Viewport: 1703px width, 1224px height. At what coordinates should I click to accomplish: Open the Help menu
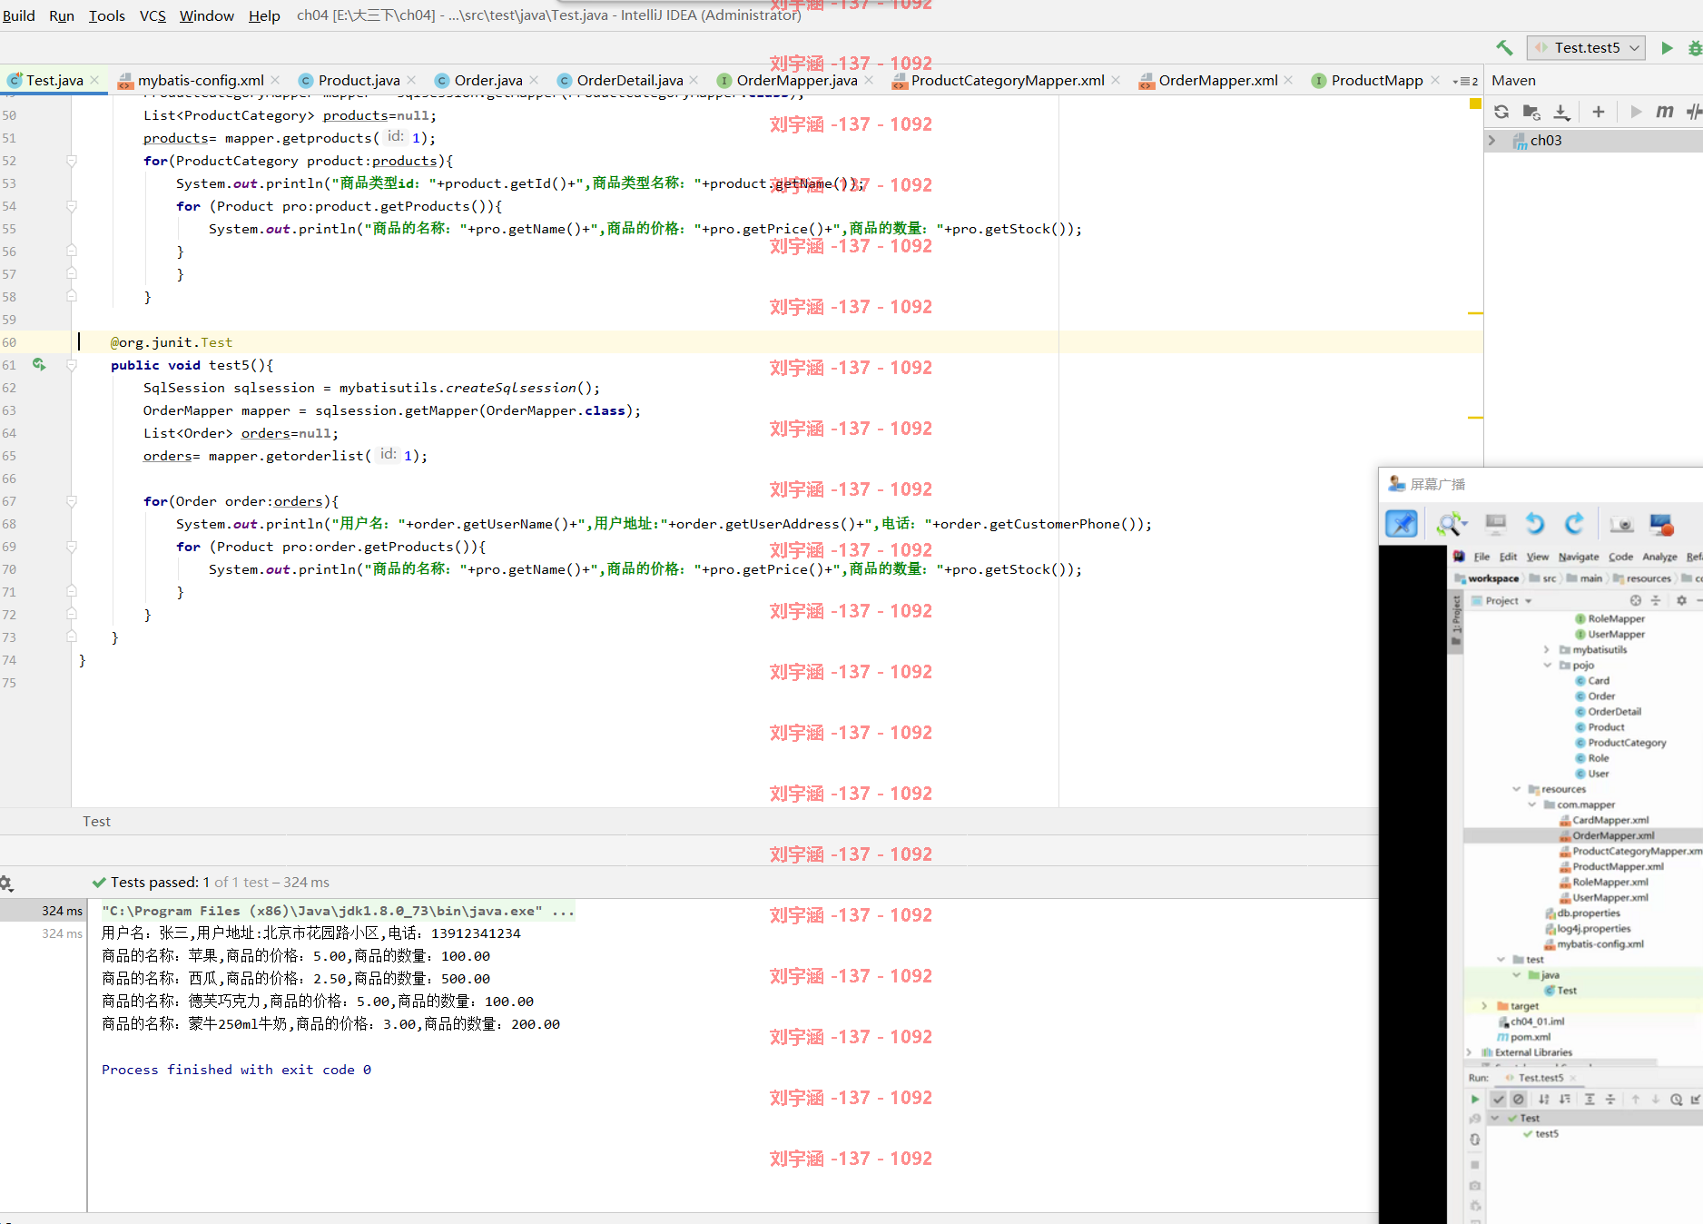click(x=264, y=15)
